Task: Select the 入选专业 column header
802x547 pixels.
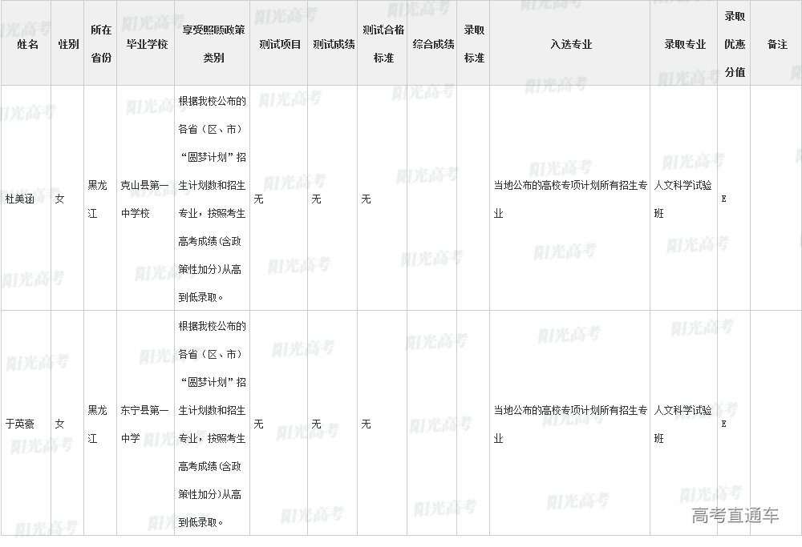Action: tap(570, 44)
